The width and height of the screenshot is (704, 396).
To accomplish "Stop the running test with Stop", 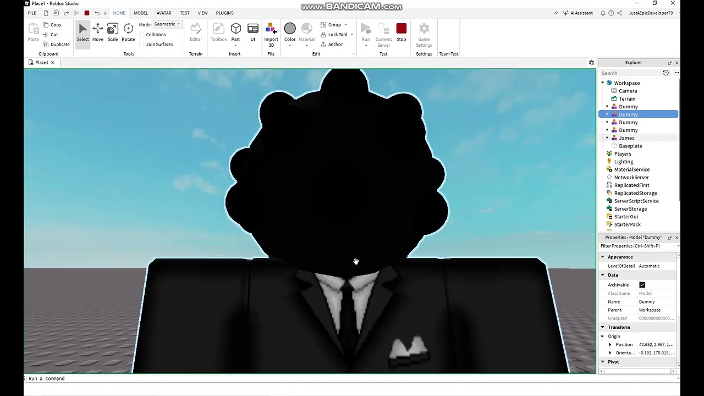I will click(x=402, y=32).
